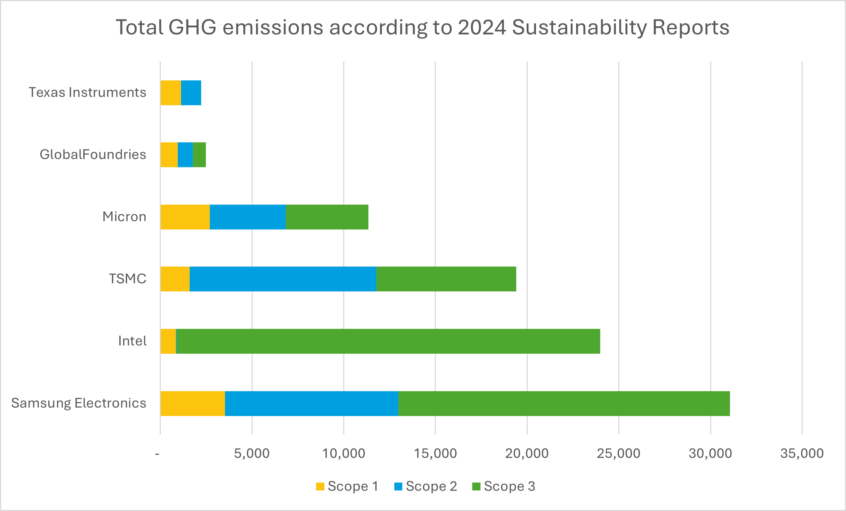Click the green Scope 3 legend swatch
Image resolution: width=846 pixels, height=511 pixels.
476,487
